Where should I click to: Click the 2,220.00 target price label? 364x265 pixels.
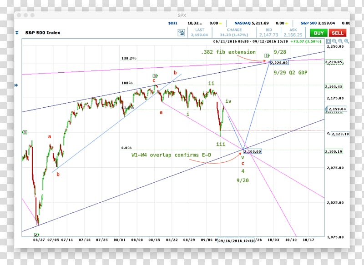pos(278,62)
